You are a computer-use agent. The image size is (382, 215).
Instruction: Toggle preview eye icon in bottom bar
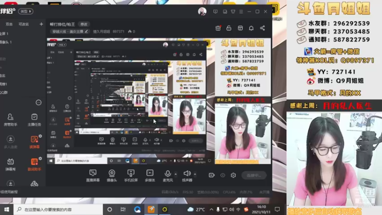point(223,175)
